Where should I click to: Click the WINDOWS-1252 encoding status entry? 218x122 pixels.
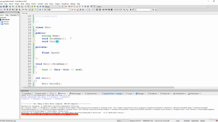(x=148, y=121)
